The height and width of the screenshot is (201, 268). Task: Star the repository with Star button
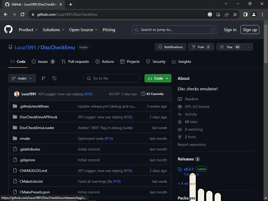[230, 47]
